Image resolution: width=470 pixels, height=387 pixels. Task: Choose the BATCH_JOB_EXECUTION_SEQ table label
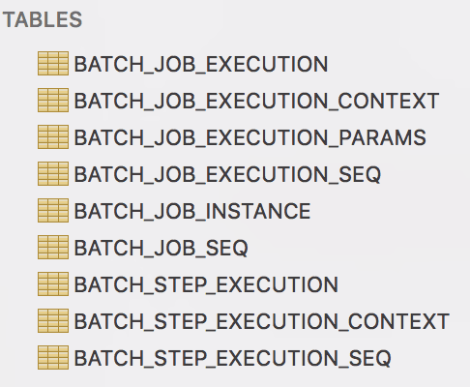click(227, 175)
